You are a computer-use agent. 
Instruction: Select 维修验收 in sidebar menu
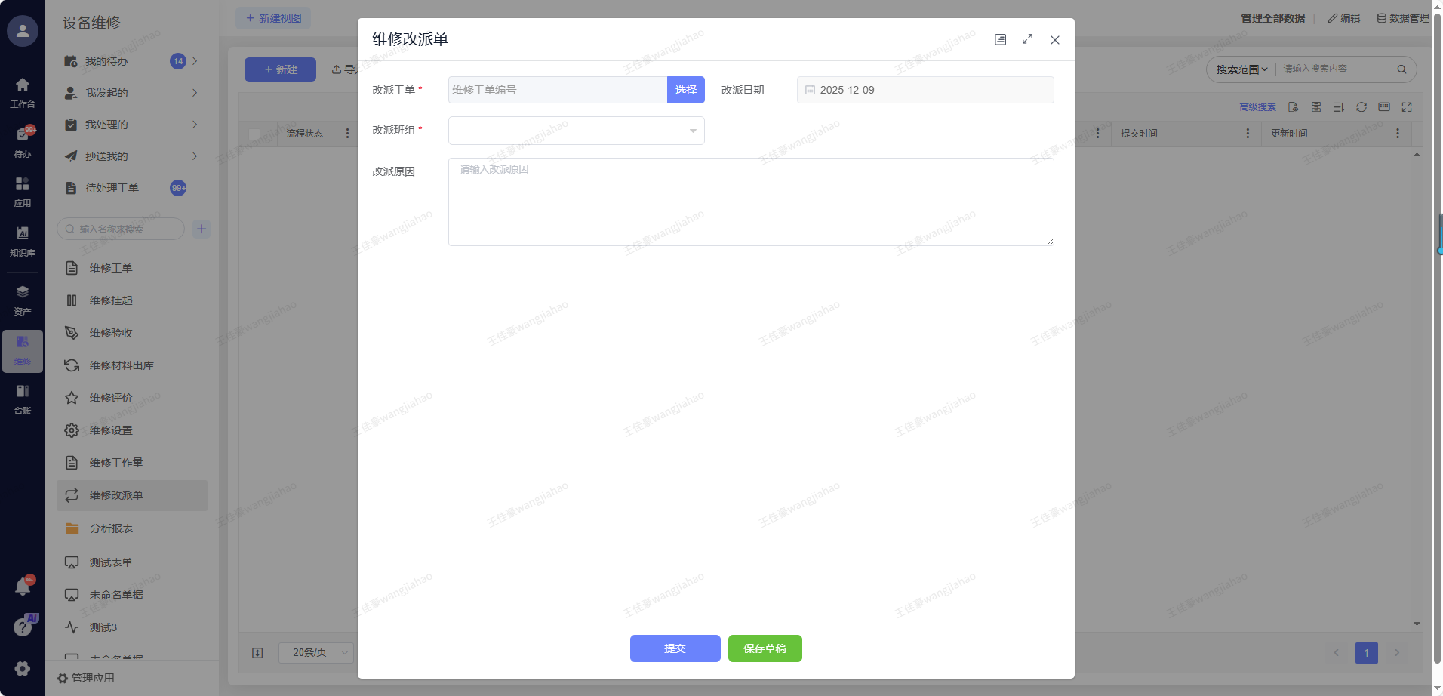[x=111, y=333]
